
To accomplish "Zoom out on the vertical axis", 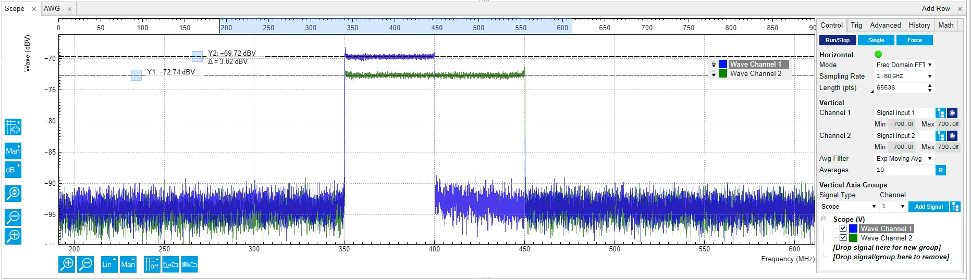I will (x=13, y=217).
